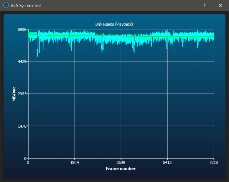Click the 1476 y-axis label
The width and height of the screenshot is (229, 182).
tap(22, 126)
